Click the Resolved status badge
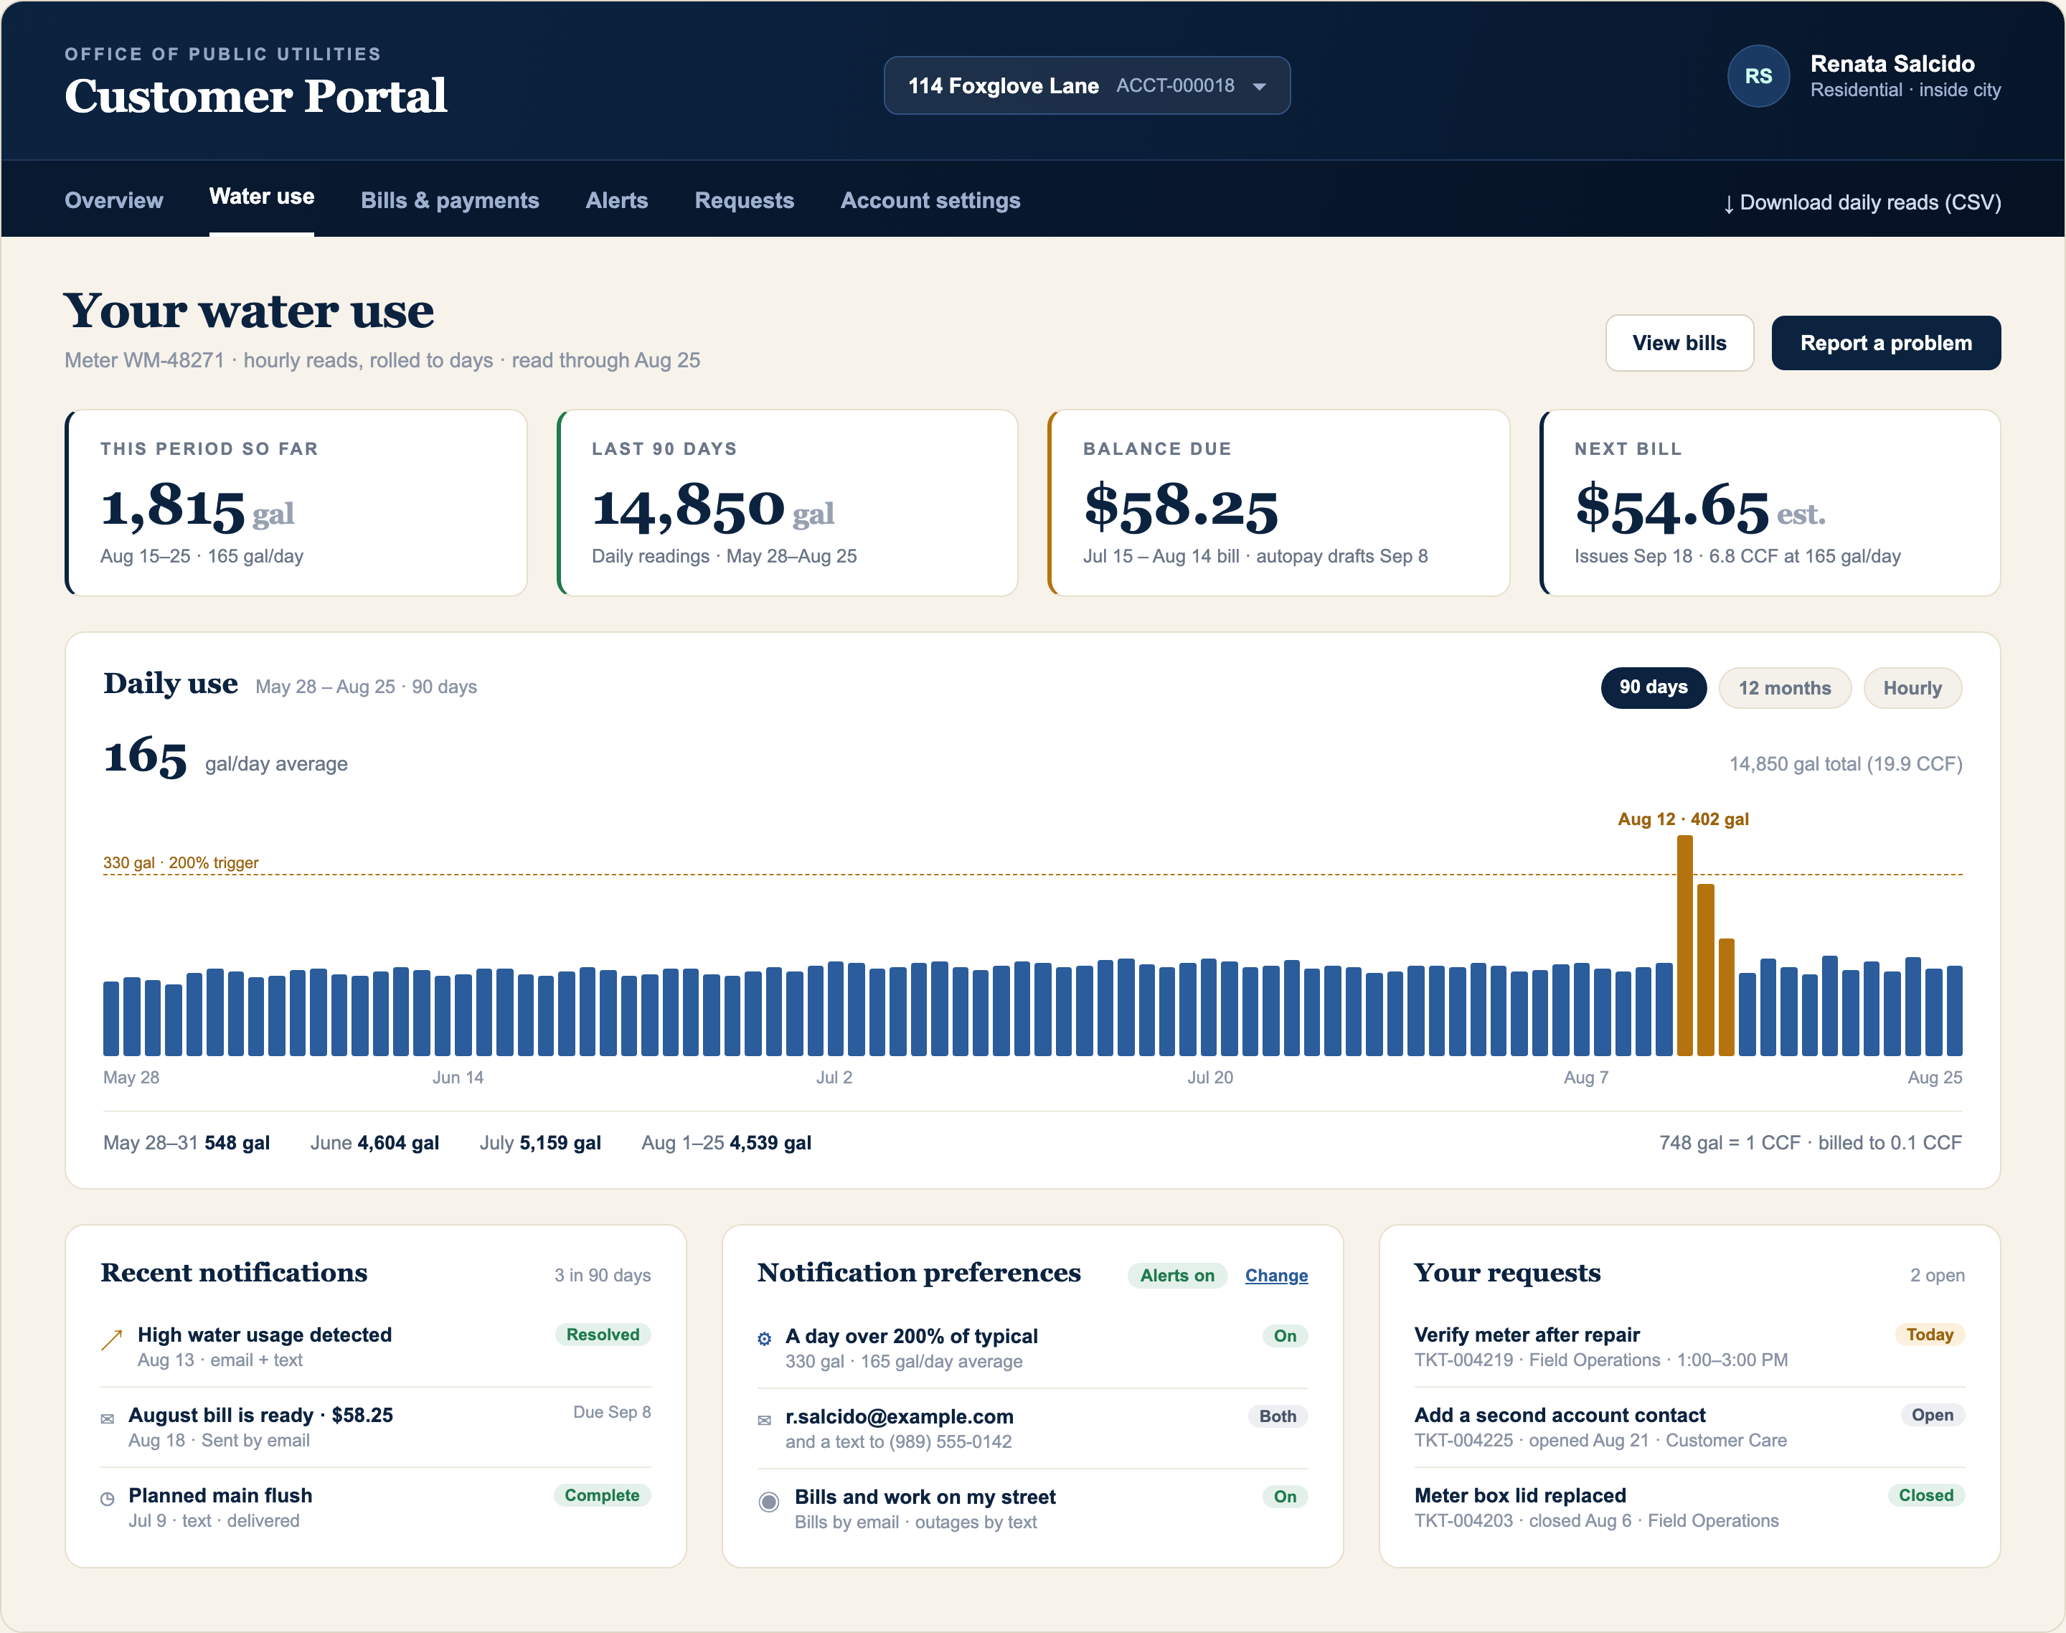Image resolution: width=2066 pixels, height=1633 pixels. click(x=603, y=1335)
